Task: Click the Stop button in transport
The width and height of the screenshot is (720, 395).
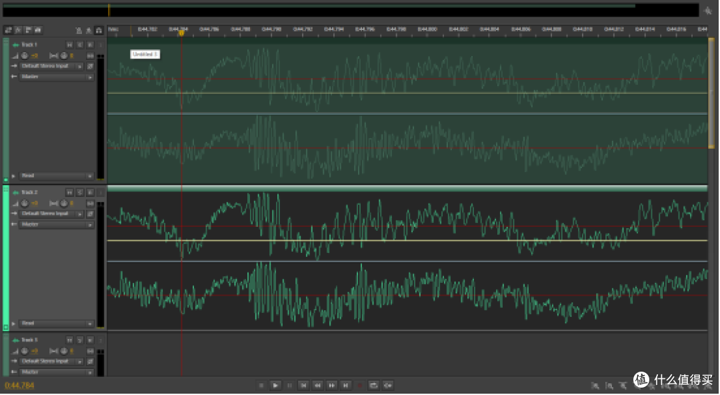Action: click(261, 386)
